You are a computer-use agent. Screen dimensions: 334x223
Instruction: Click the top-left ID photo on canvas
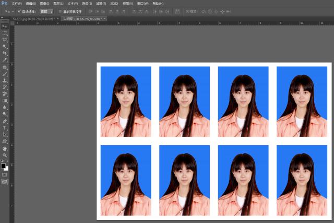point(126,101)
